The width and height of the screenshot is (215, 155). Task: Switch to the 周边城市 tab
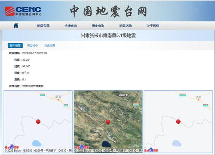pos(33,45)
